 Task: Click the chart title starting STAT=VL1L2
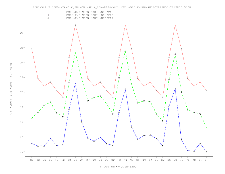pyautogui.click(x=112, y=7)
